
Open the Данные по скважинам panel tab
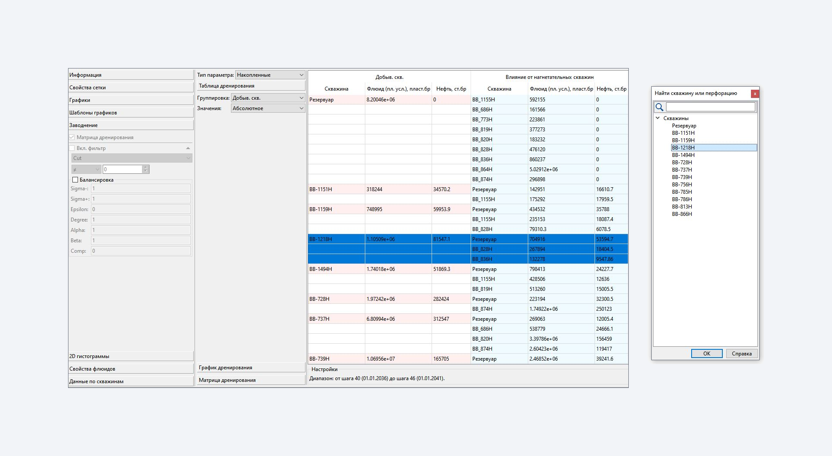point(131,381)
